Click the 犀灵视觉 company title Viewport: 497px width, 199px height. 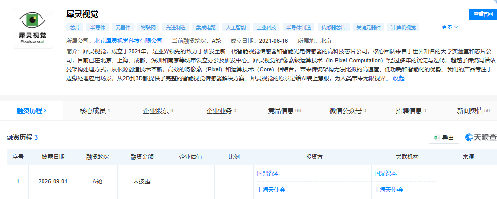tap(82, 14)
